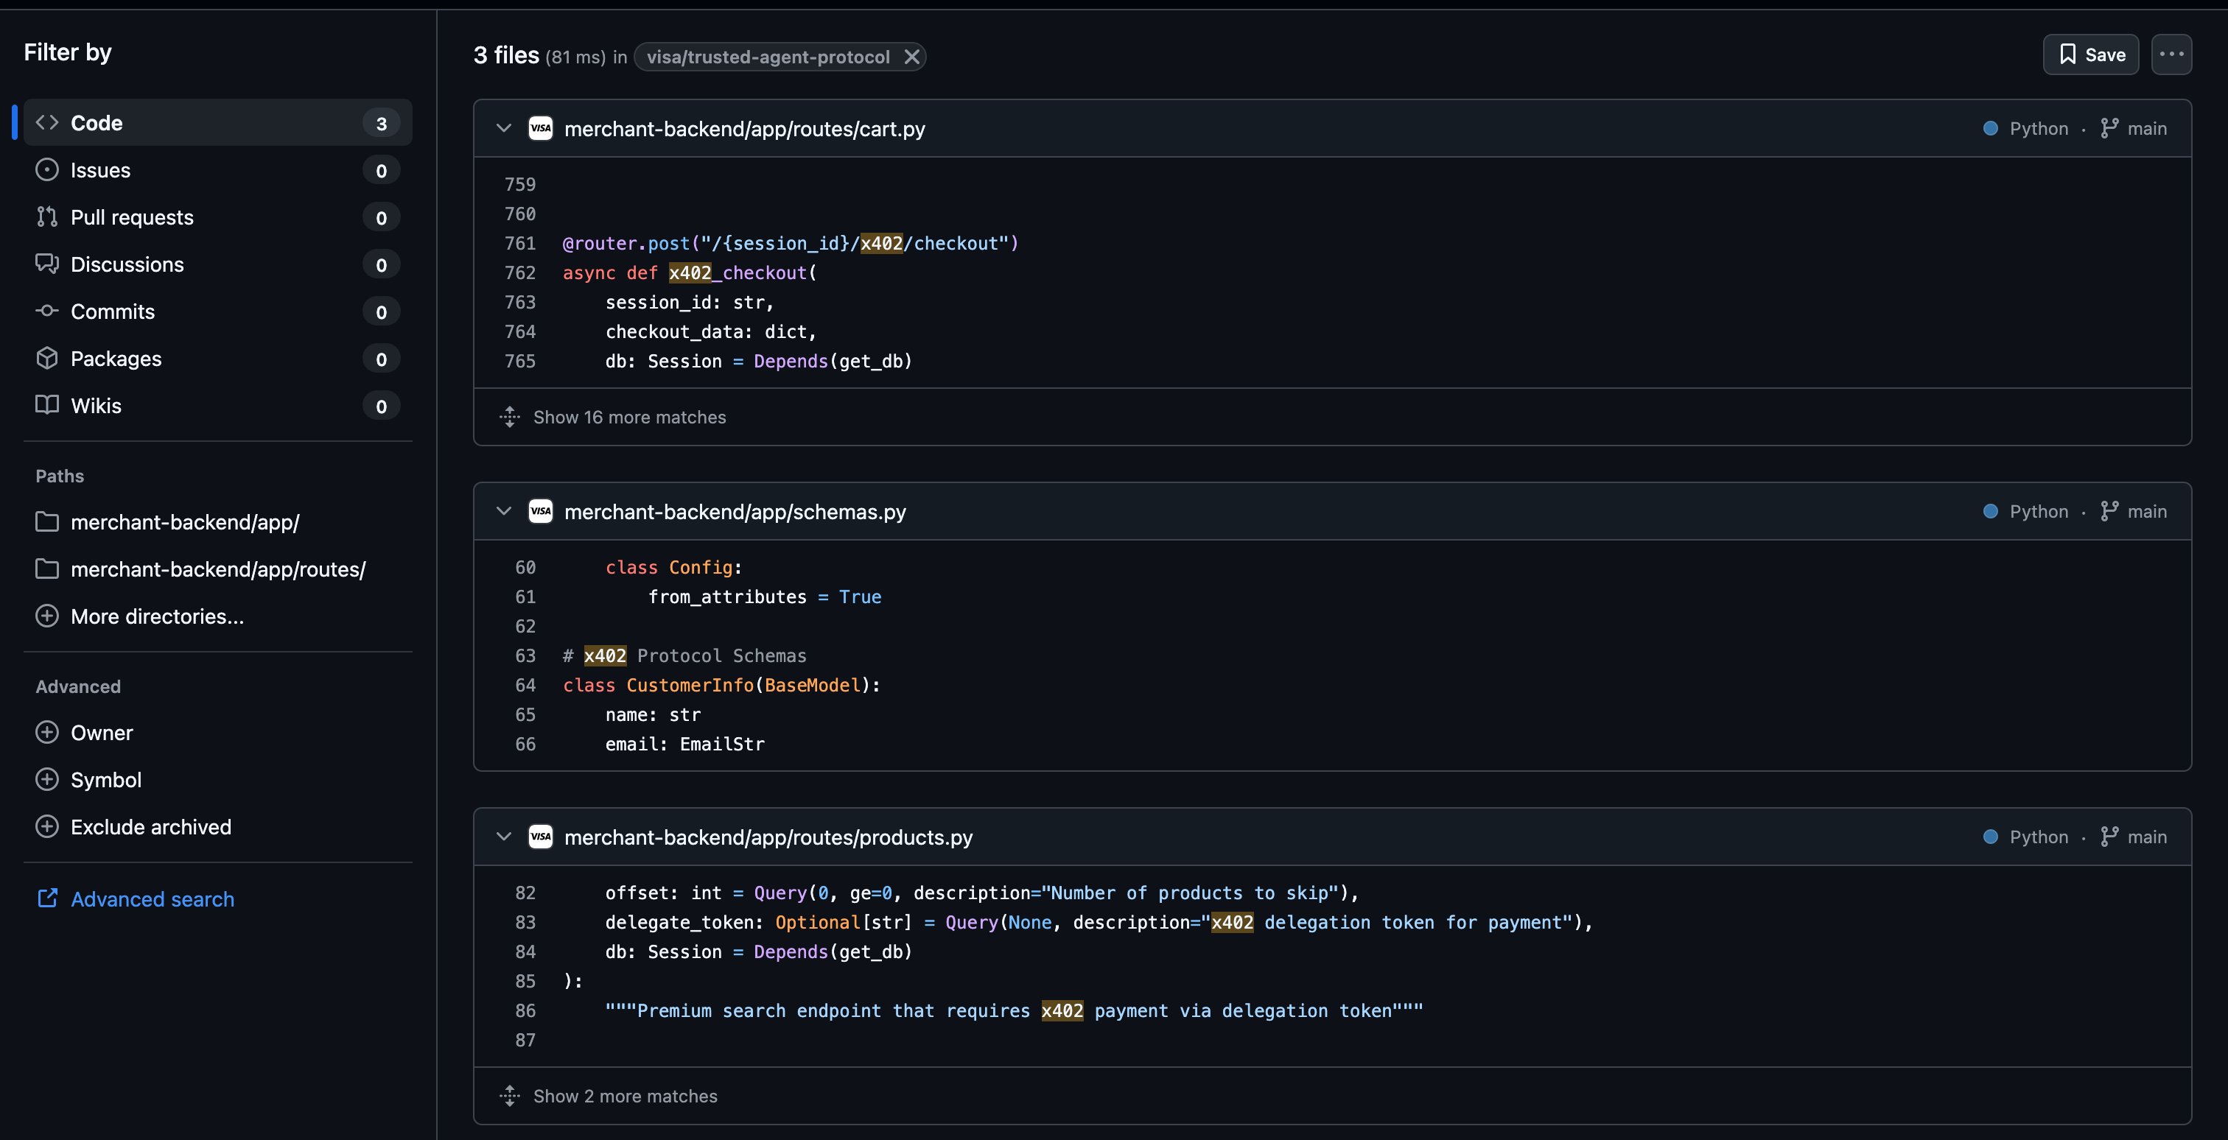Select the Packages filter icon
This screenshot has width=2228, height=1140.
[x=48, y=359]
